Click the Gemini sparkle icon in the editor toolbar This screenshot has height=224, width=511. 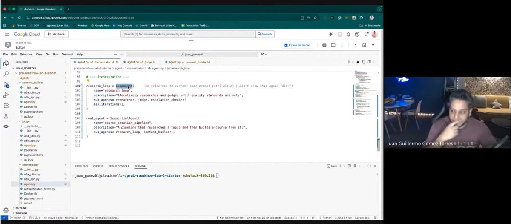[x=358, y=62]
